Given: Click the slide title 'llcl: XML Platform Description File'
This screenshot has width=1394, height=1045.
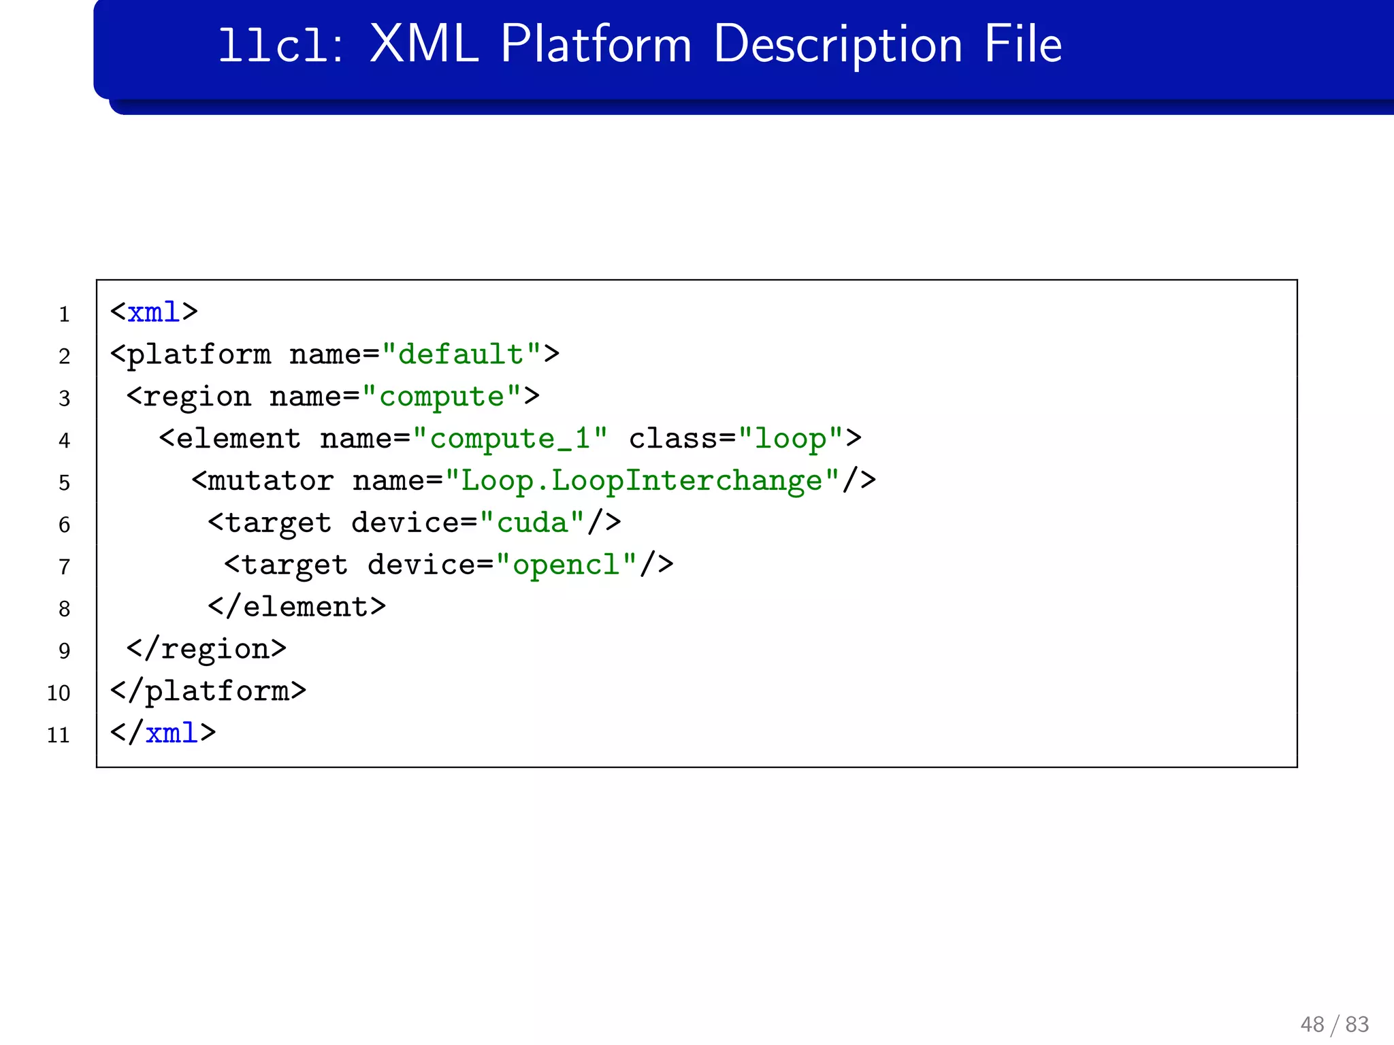Looking at the screenshot, I should 640,45.
